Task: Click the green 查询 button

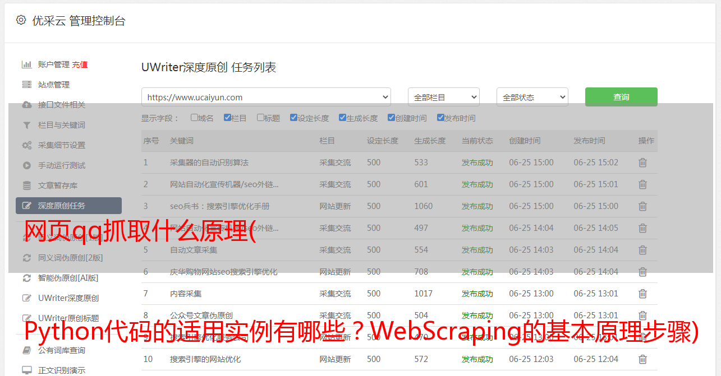Action: [621, 97]
